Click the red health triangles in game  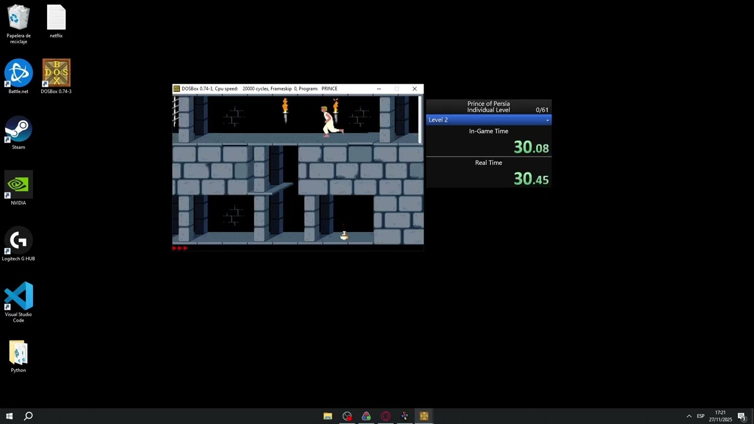point(180,248)
